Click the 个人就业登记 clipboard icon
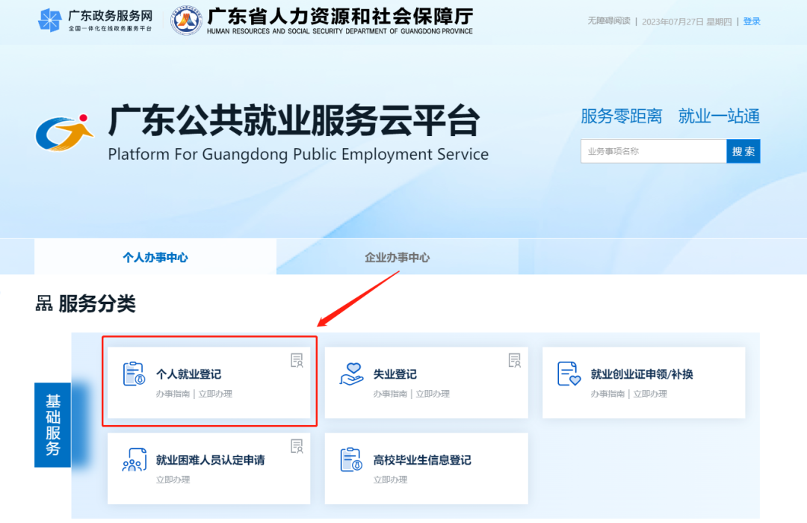 coord(134,374)
